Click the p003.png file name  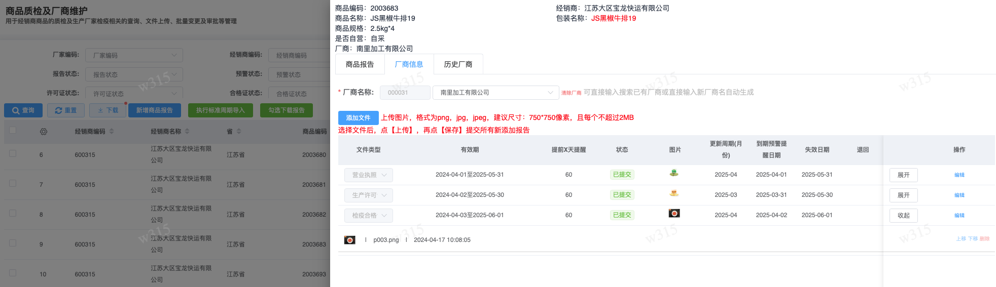click(x=386, y=240)
